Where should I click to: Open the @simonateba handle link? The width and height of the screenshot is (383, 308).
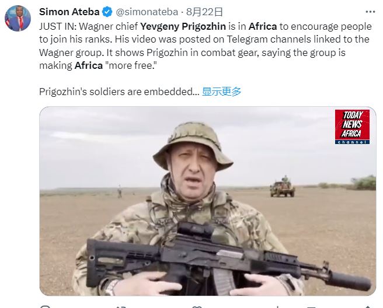[147, 12]
